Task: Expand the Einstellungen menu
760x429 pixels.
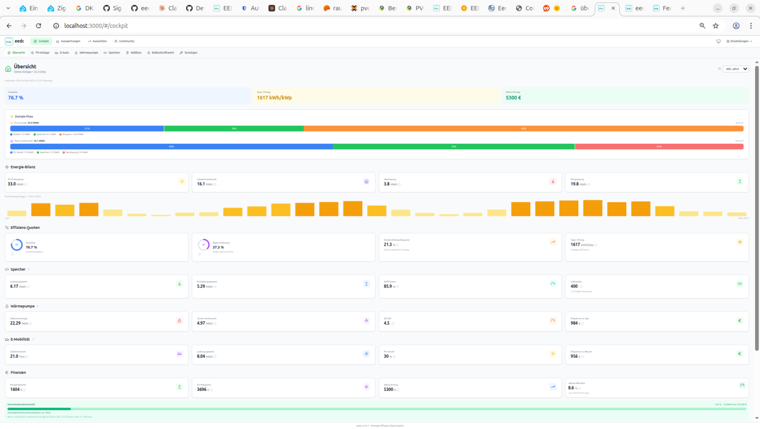Action: 739,42
